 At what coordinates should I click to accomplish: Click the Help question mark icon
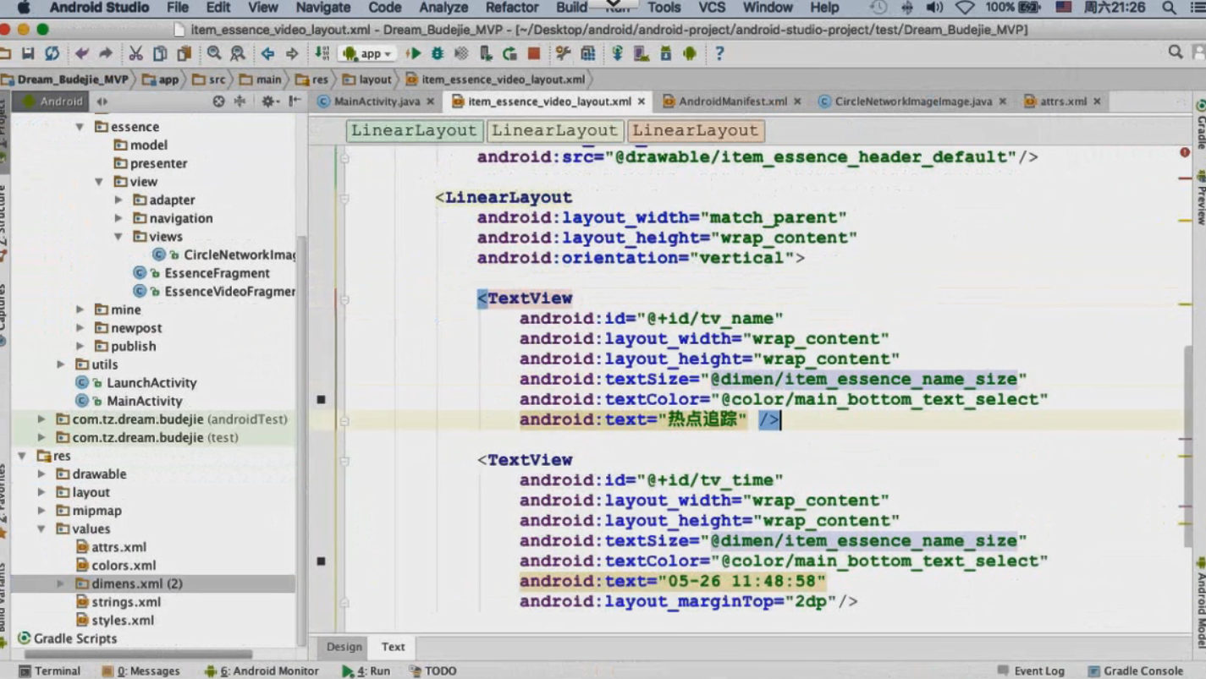(x=719, y=53)
